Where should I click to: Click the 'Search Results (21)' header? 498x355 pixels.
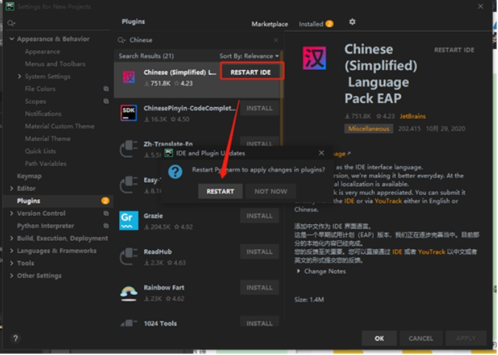(x=146, y=56)
